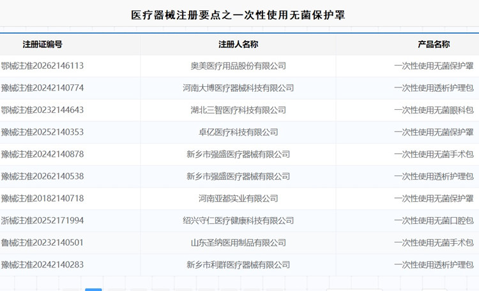479x291 pixels.
Task: Select registration number 浙械注准20252171994
Action: (42, 220)
